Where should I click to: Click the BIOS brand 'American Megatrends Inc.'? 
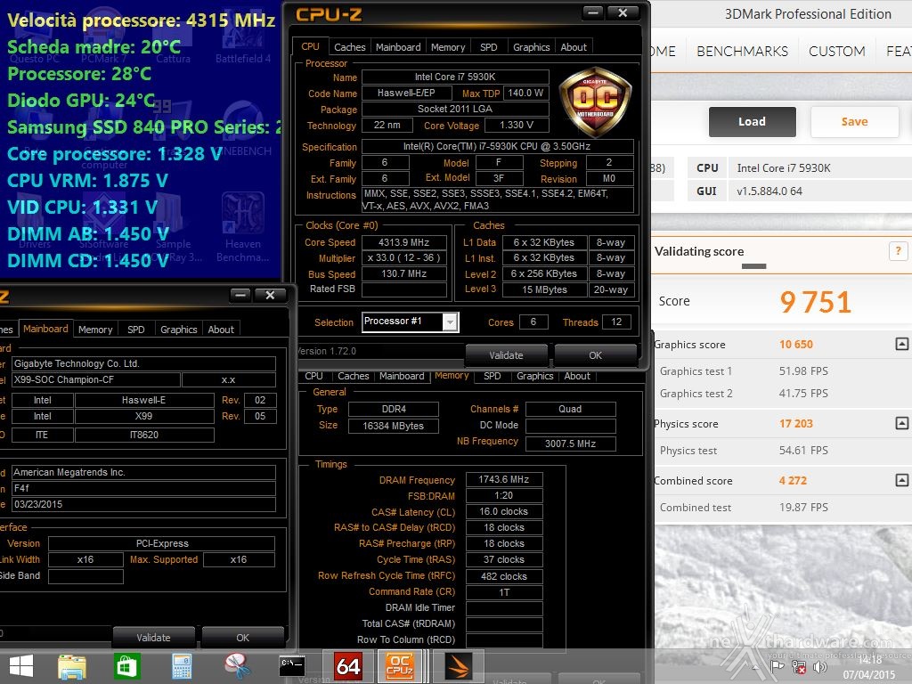click(143, 472)
